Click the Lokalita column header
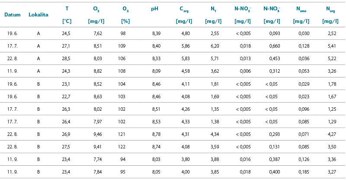Screen dimensions: 346x180 pyautogui.click(x=38, y=15)
